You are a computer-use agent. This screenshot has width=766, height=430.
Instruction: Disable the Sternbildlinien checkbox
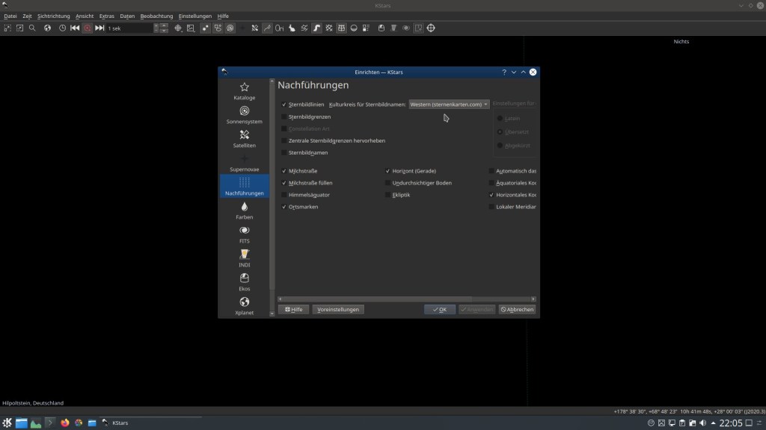click(x=284, y=105)
